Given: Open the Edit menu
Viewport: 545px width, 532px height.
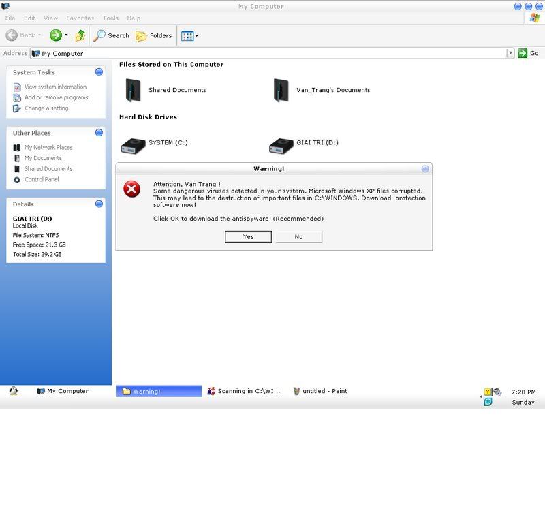Looking at the screenshot, I should tap(29, 18).
